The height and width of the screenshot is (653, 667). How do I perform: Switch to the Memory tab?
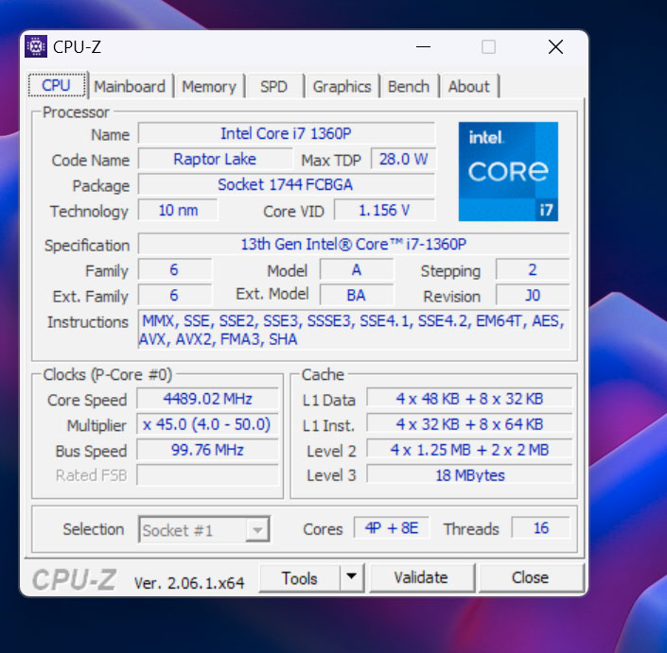(x=209, y=86)
